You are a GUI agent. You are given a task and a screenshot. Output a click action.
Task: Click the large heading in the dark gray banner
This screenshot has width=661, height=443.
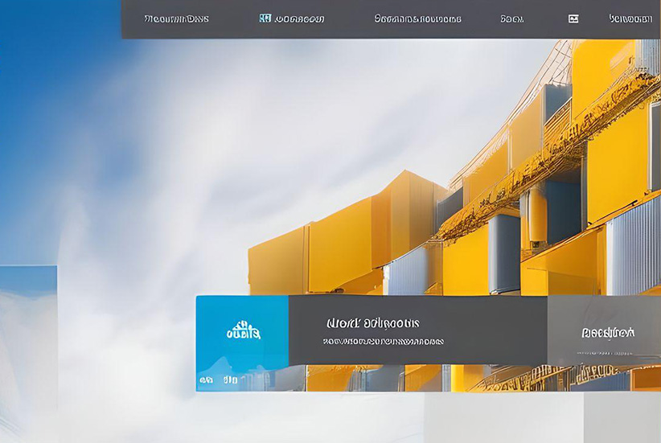tap(372, 323)
